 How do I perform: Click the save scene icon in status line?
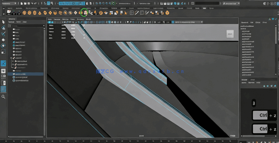(29, 4)
